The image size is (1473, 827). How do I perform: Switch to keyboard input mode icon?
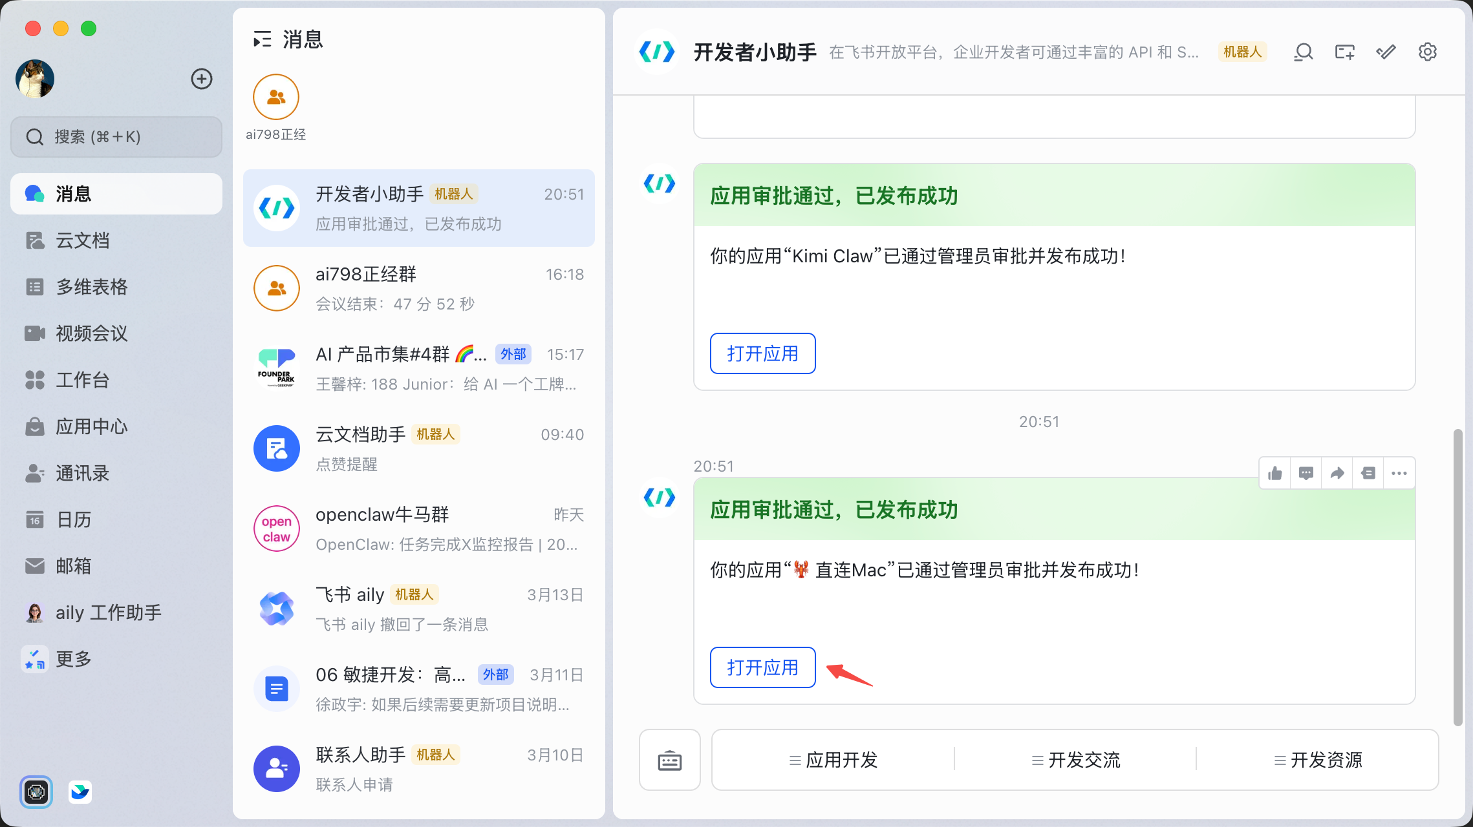[670, 760]
